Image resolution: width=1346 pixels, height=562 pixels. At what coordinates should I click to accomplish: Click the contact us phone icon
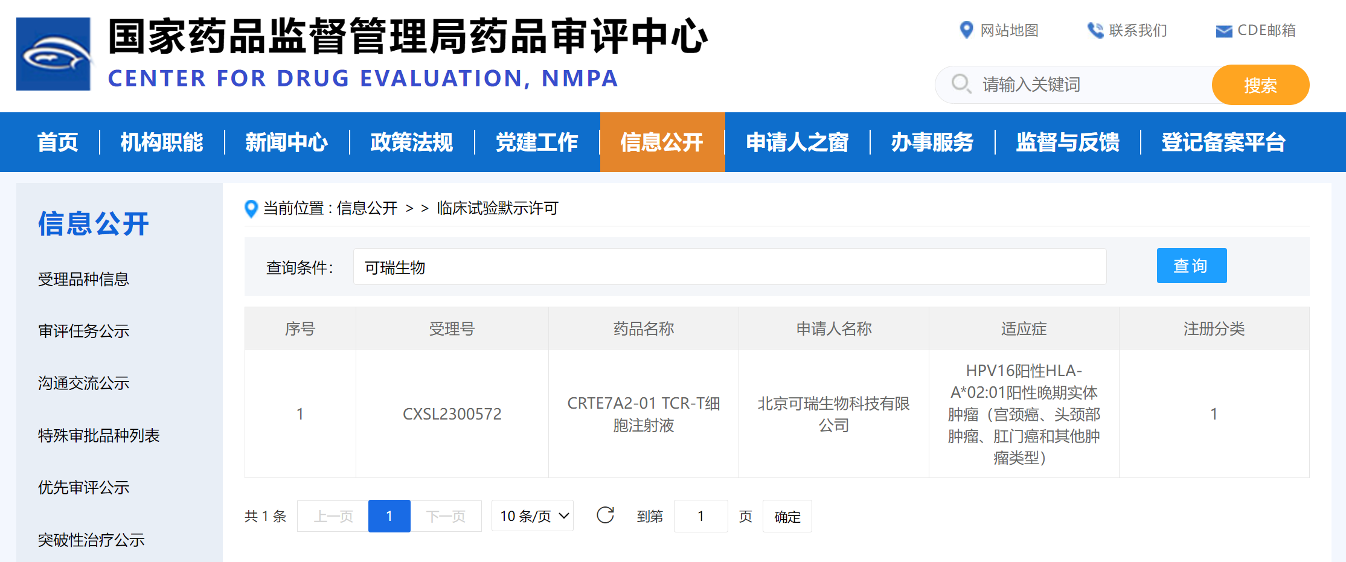pyautogui.click(x=1095, y=30)
